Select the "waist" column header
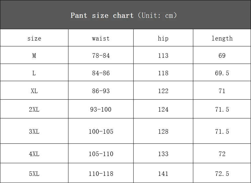Screen dimensions: 251x183 (101, 38)
